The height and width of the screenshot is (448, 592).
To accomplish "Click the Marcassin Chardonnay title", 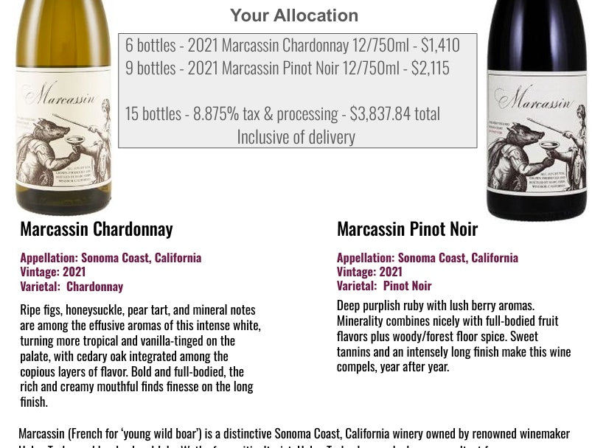I will 97,229.
